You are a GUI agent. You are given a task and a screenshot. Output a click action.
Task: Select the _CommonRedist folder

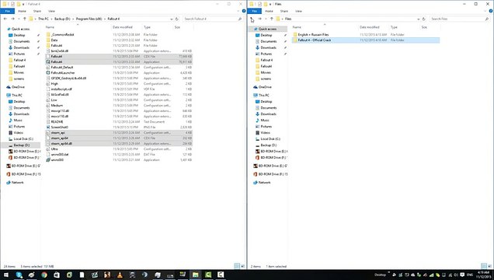[119, 35]
